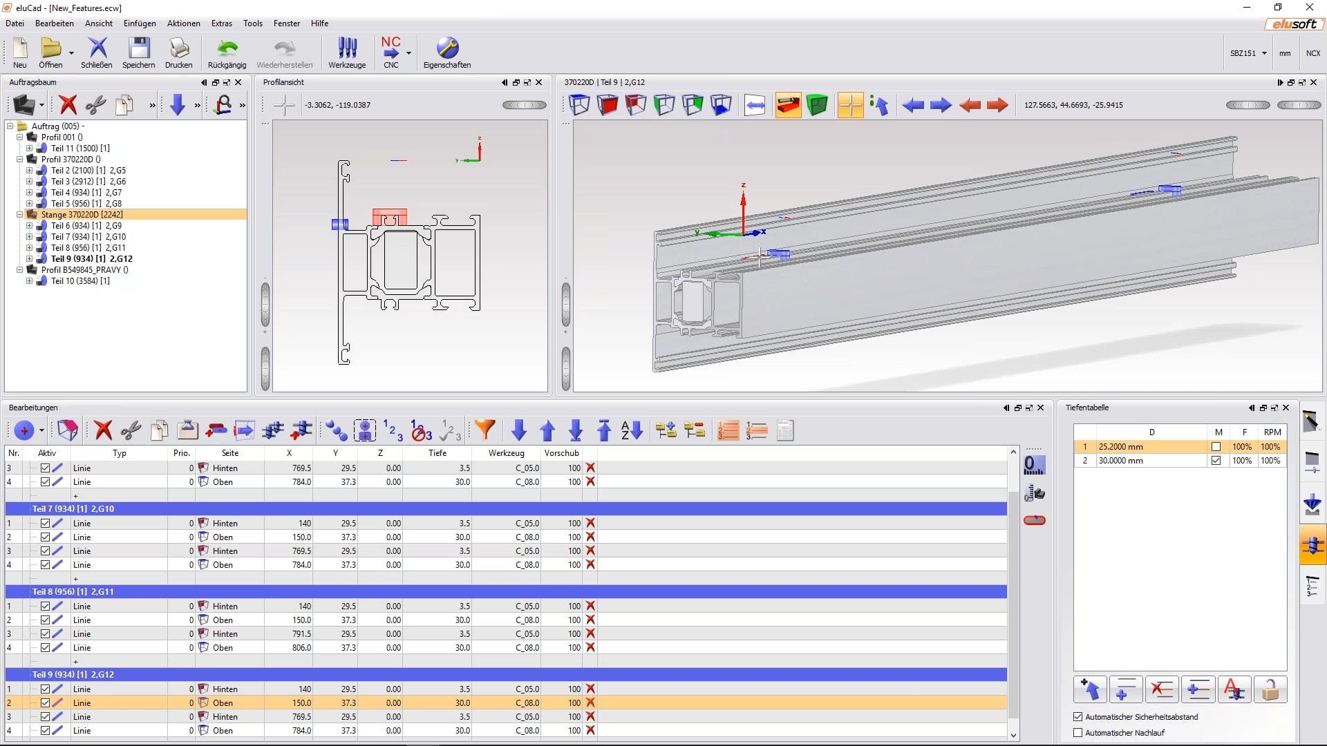Cut a machining with the scissors icon
1327x746 pixels.
130,430
